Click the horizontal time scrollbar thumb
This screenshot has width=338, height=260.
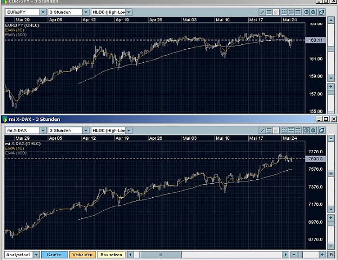[161, 255]
